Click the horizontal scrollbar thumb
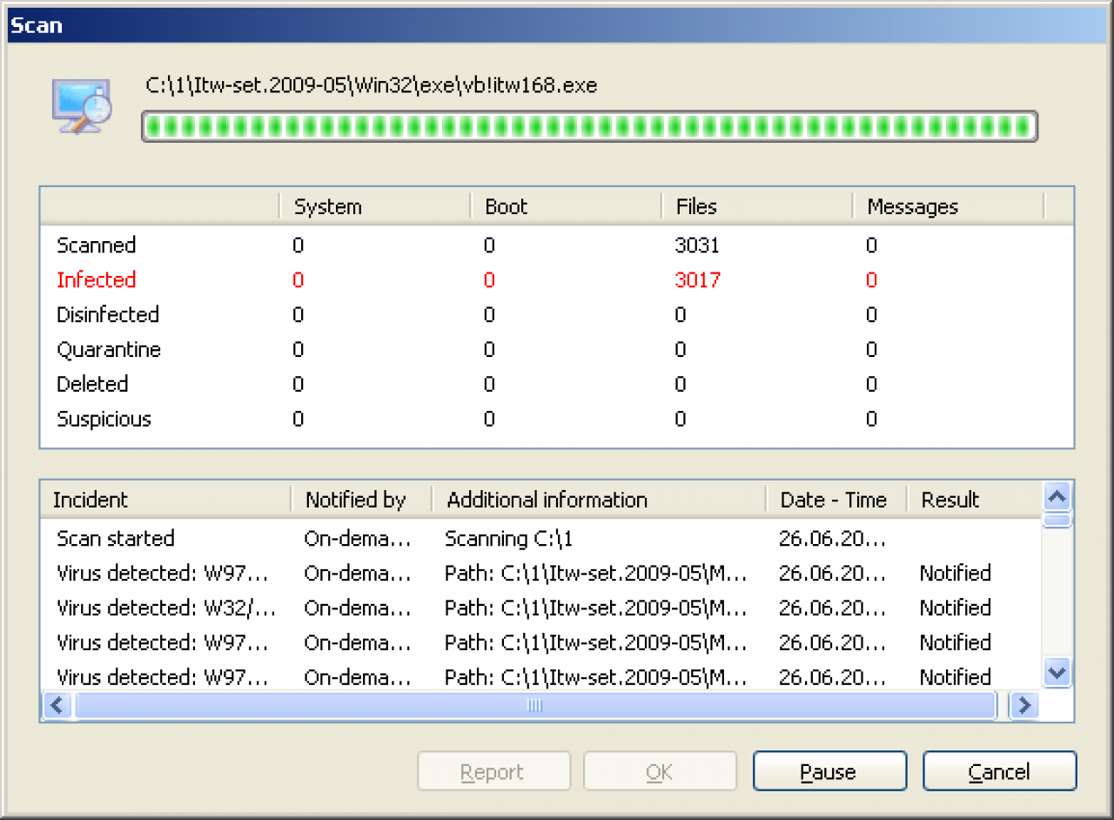1114x820 pixels. pos(535,705)
